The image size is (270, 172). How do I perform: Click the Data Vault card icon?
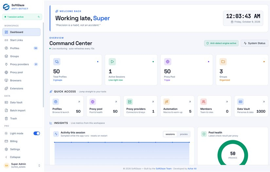[241, 102]
